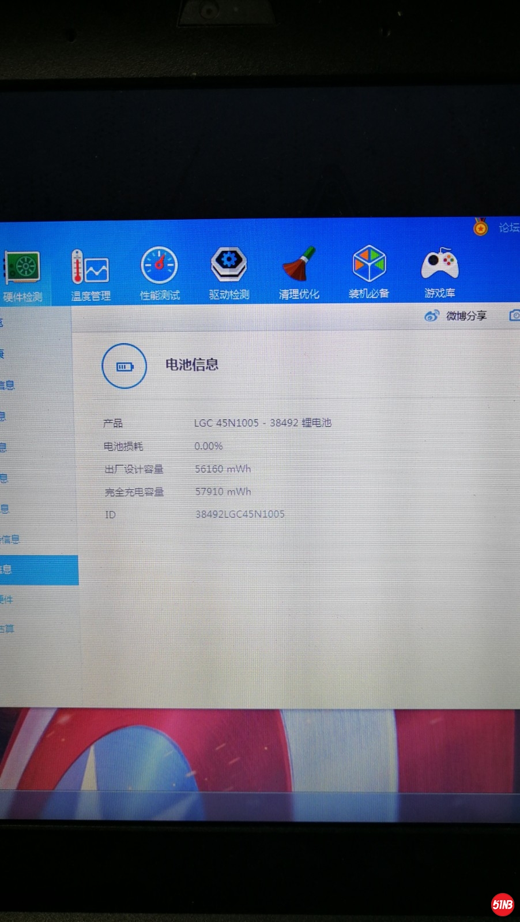Select the highlighted battery info sidebar item

[35, 570]
